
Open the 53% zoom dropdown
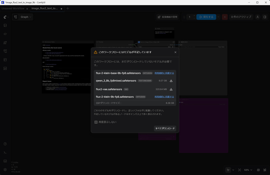click(248, 170)
